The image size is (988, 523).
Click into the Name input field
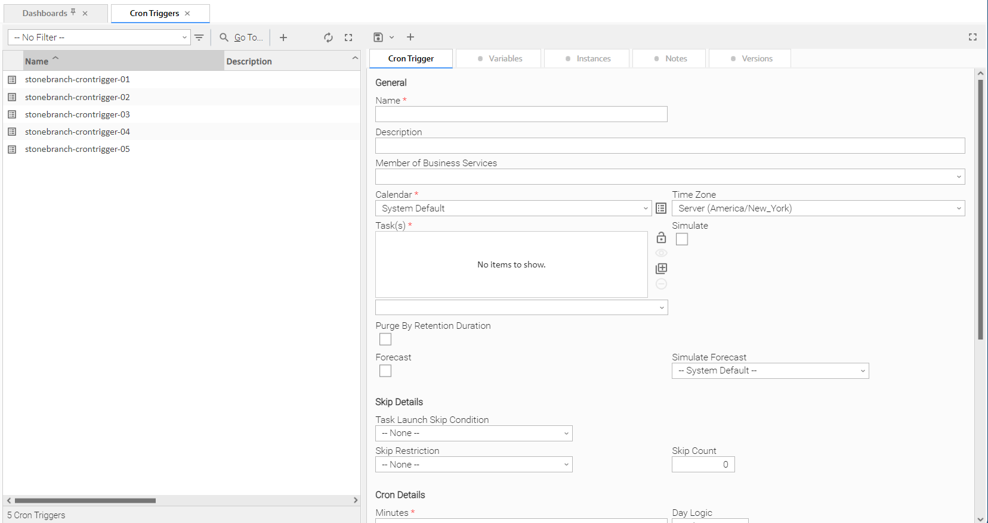pyautogui.click(x=521, y=114)
